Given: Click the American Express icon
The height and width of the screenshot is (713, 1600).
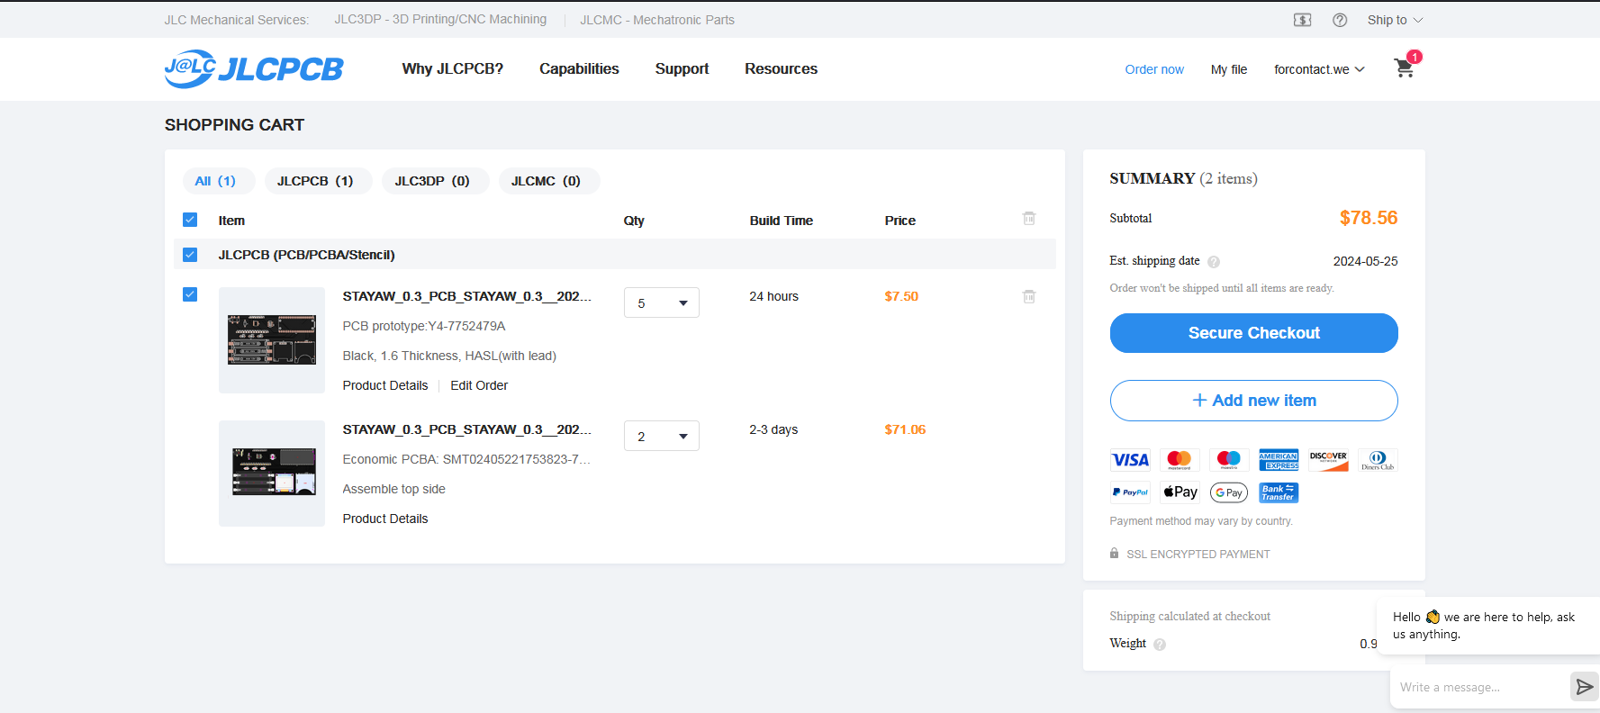Looking at the screenshot, I should pyautogui.click(x=1279, y=460).
